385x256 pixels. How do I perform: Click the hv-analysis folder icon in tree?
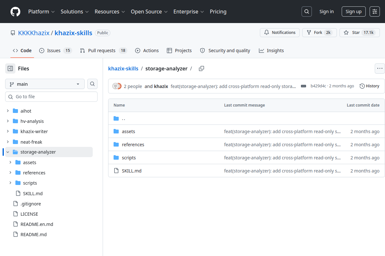(x=15, y=121)
